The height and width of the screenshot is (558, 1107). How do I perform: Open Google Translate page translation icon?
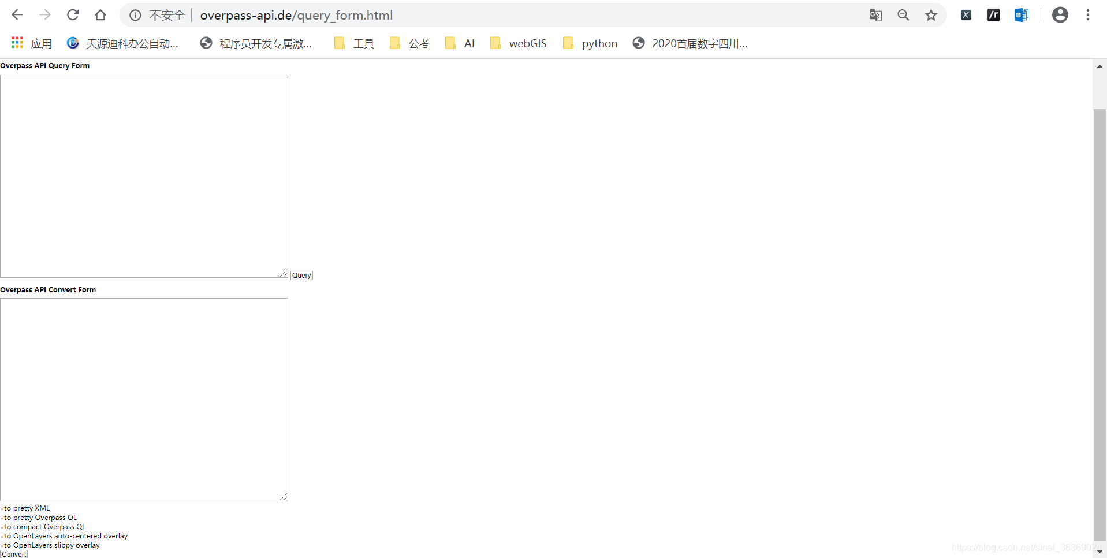pos(875,15)
